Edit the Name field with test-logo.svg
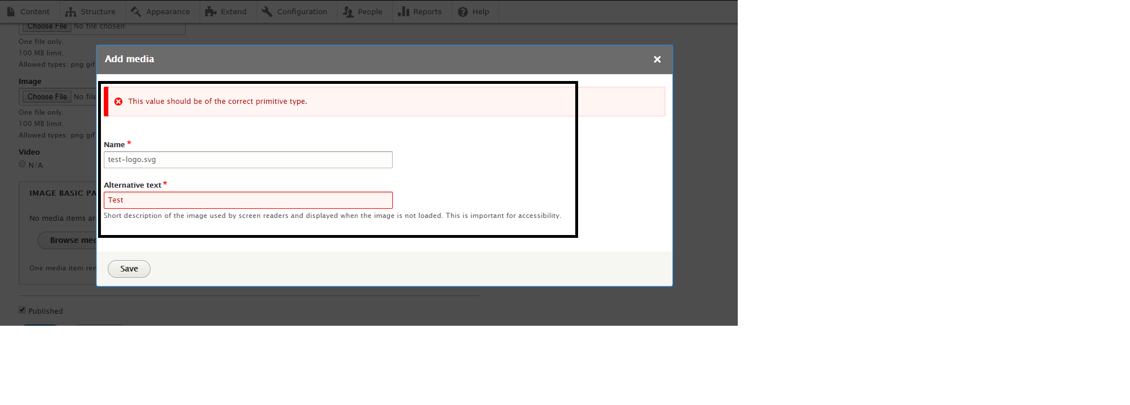Viewport: 1130px width, 405px height. pyautogui.click(x=248, y=160)
